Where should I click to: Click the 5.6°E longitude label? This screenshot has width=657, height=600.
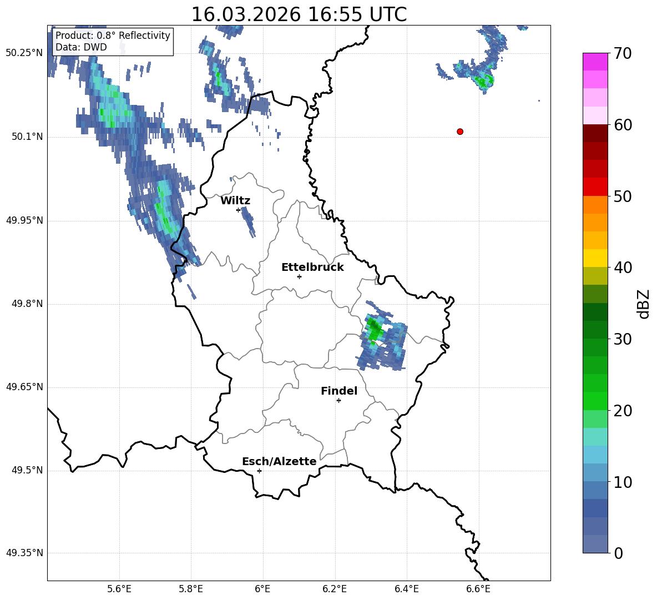(x=119, y=589)
